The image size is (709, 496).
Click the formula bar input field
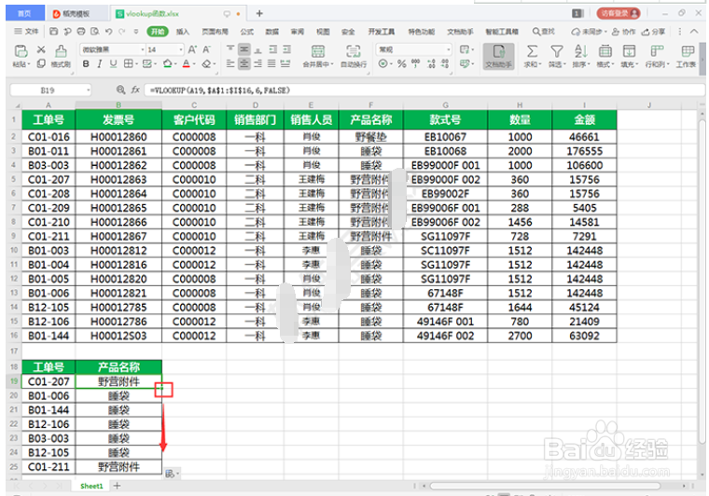coord(423,90)
